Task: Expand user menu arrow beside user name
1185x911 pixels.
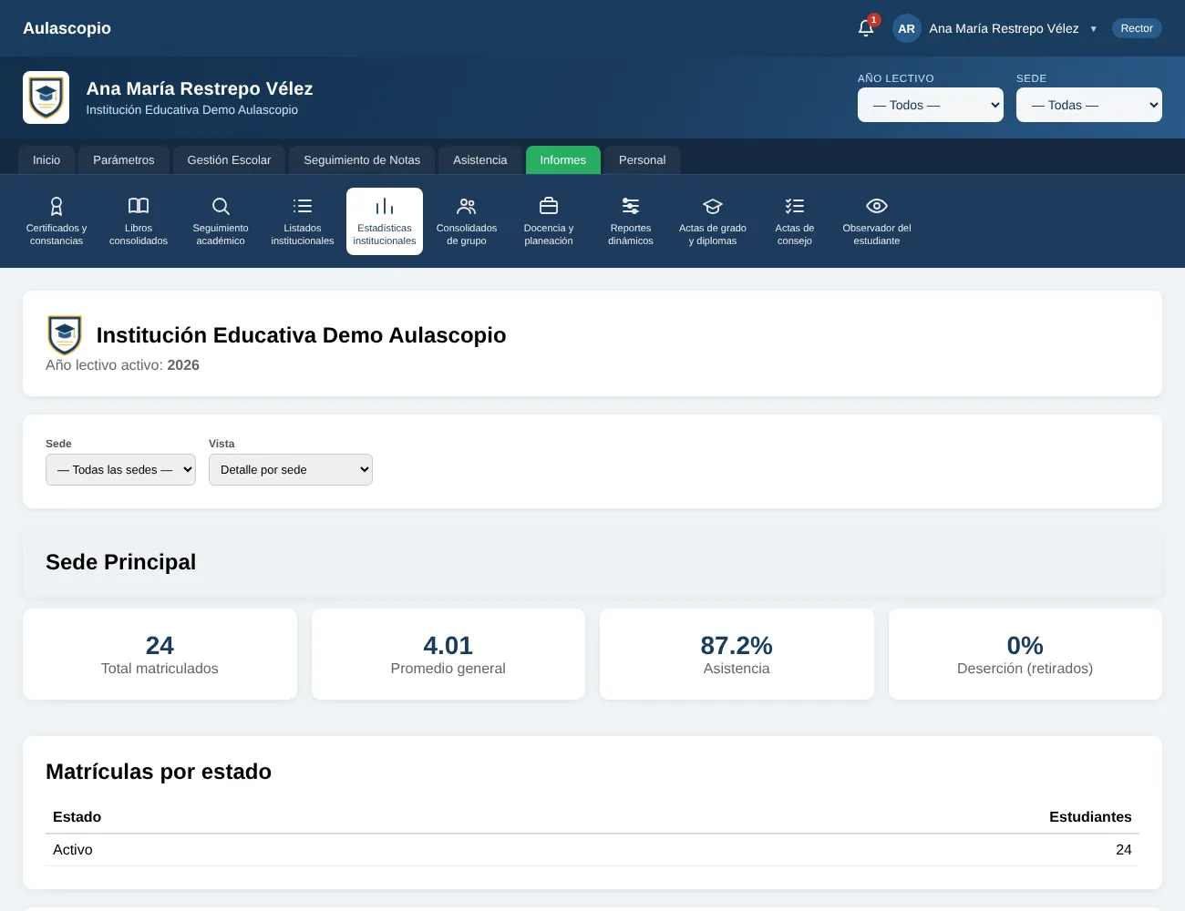Action: point(1093,29)
